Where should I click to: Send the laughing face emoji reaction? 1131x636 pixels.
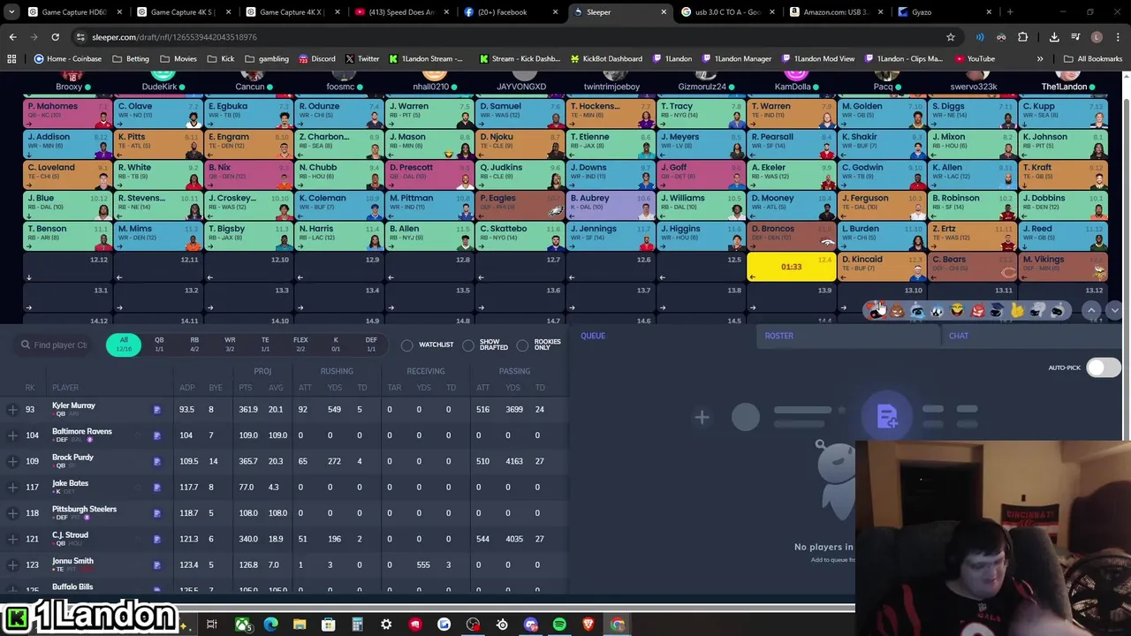[x=957, y=310]
